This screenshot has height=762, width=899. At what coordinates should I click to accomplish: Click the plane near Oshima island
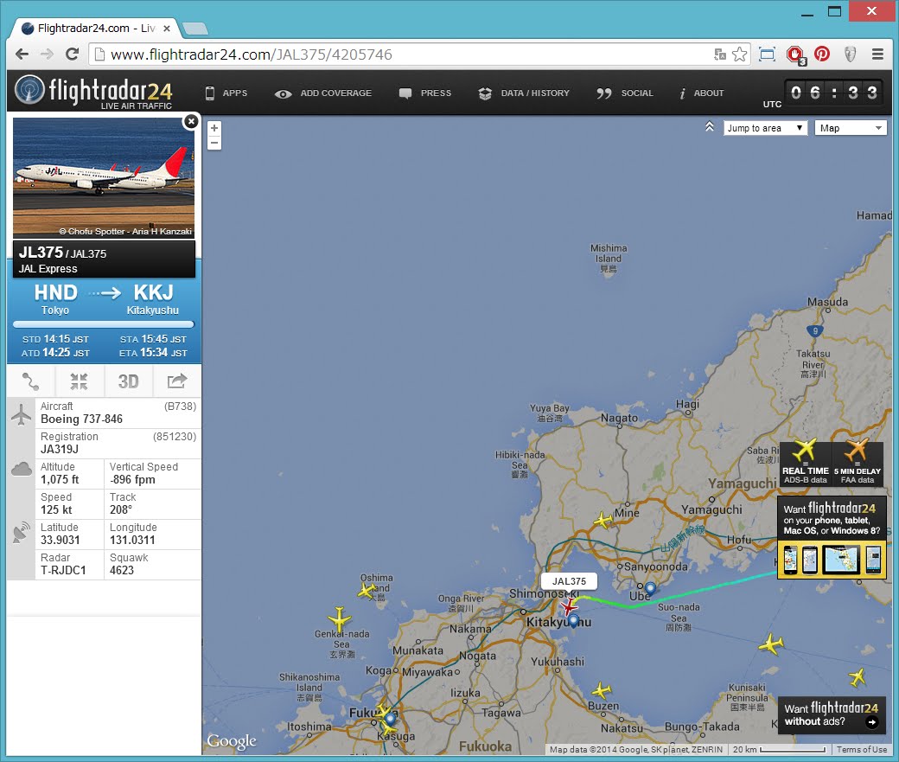point(367,591)
